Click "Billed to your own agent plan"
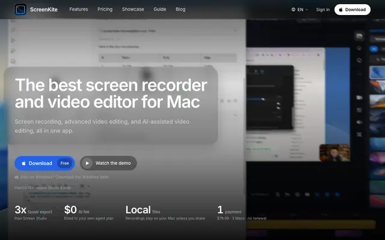The image size is (385, 240). pos(88,218)
